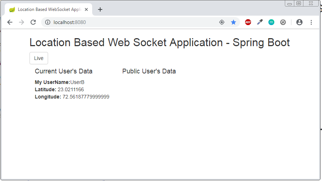The width and height of the screenshot is (322, 181).
Task: Click the 'Public User's Data' heading
Action: pyautogui.click(x=149, y=71)
